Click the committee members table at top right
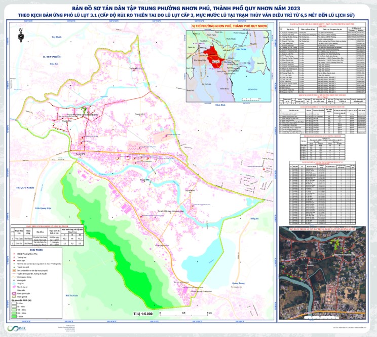 (322, 58)
